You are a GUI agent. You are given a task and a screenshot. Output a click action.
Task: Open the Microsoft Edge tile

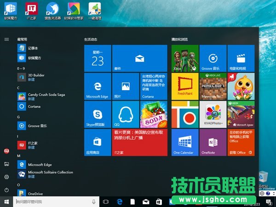point(98,86)
